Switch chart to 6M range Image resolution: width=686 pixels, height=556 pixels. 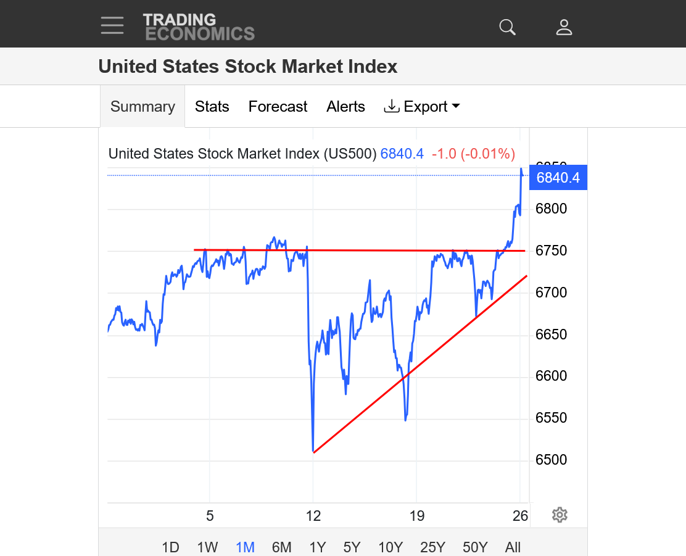coord(281,547)
